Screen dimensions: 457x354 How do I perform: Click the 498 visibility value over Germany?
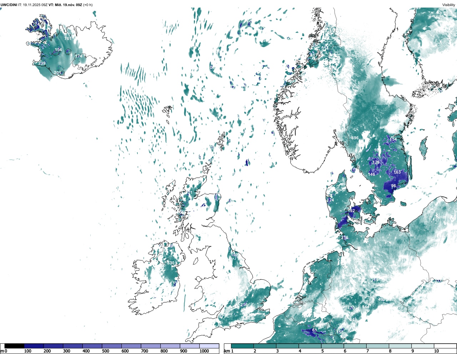point(382,299)
